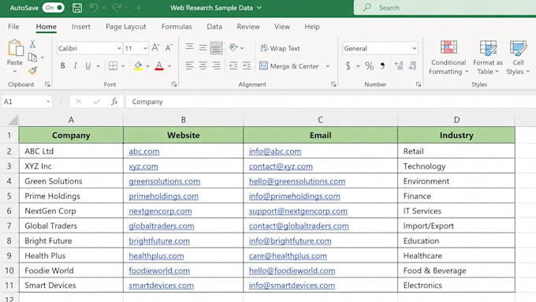Image resolution: width=536 pixels, height=302 pixels.
Task: Open the Web Research Sample Data title dropdown
Action: coord(259,8)
